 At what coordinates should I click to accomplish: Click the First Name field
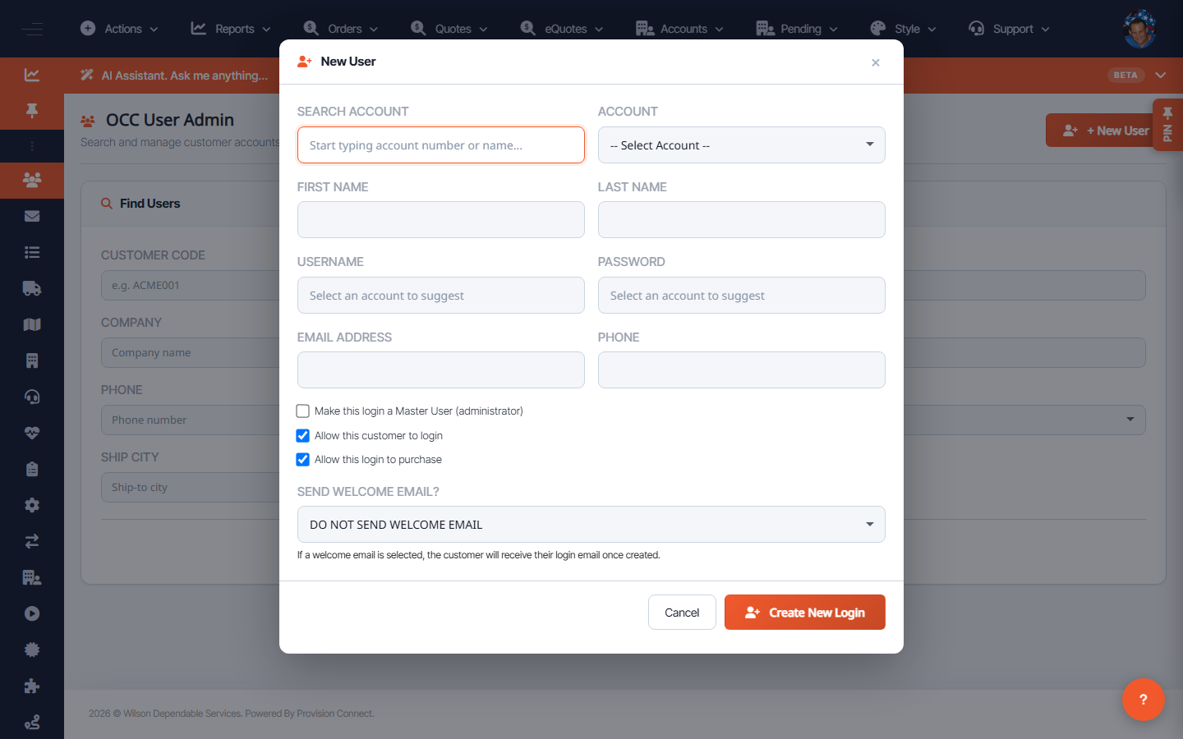[x=441, y=220]
